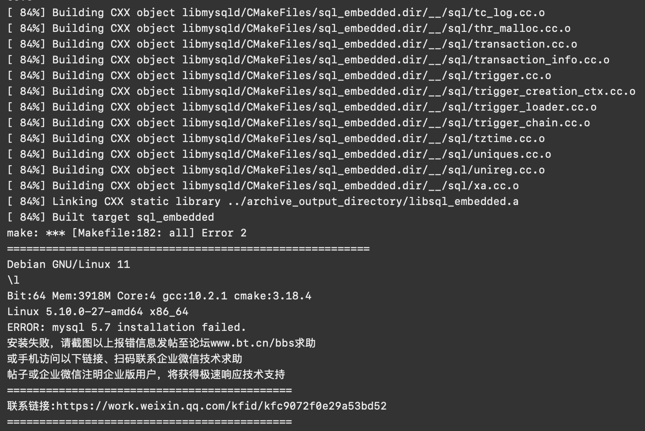The height and width of the screenshot is (431, 645).
Task: Click the trigger_chain.cc.o build line
Action: pyautogui.click(x=298, y=123)
